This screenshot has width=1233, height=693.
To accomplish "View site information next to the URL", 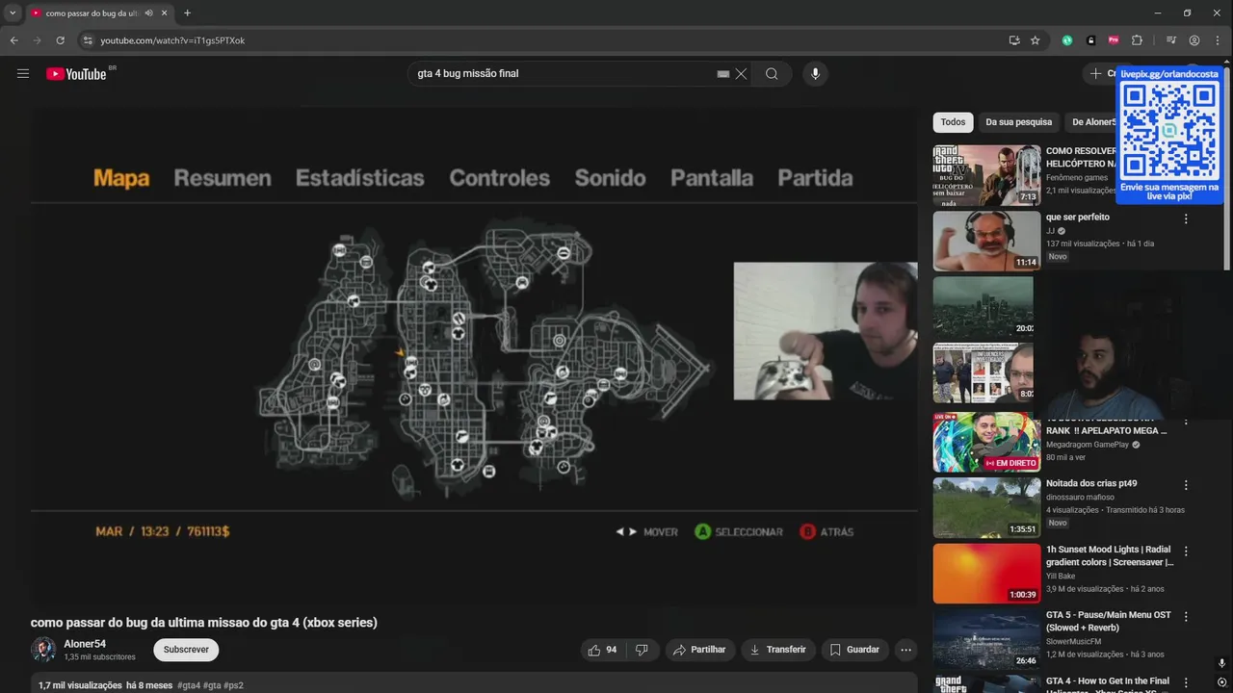I will click(x=87, y=40).
